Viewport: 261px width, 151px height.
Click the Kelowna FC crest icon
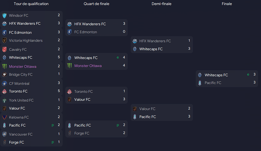5,117
